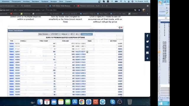Open Messages from the dock

pyautogui.click(x=68, y=102)
